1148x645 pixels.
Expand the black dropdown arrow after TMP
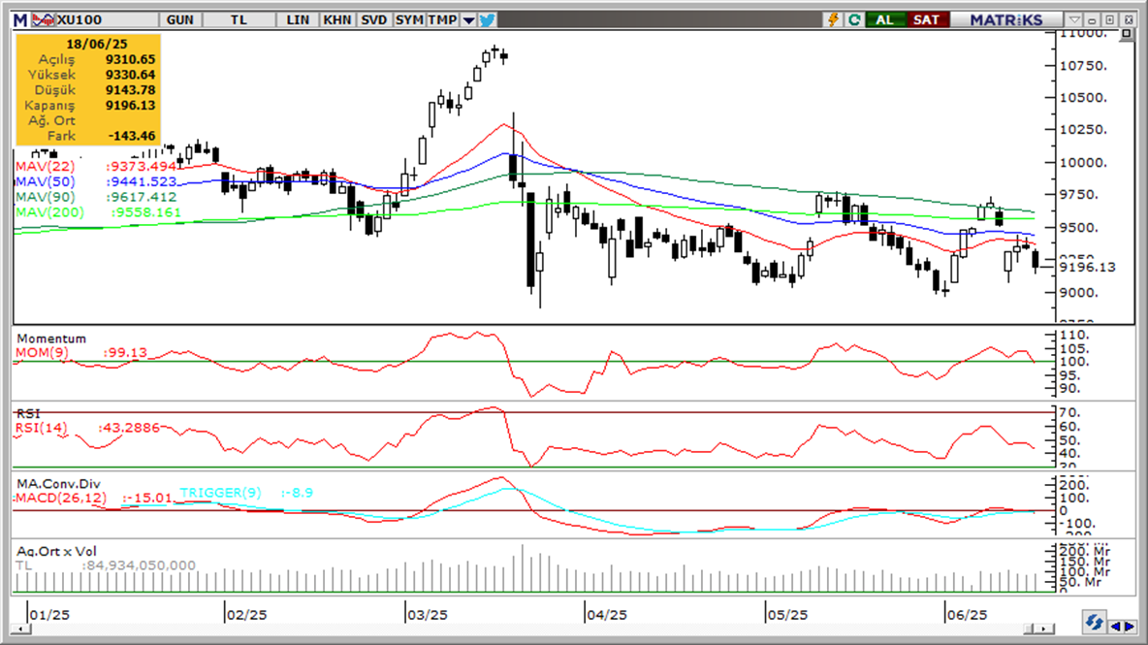[x=468, y=19]
